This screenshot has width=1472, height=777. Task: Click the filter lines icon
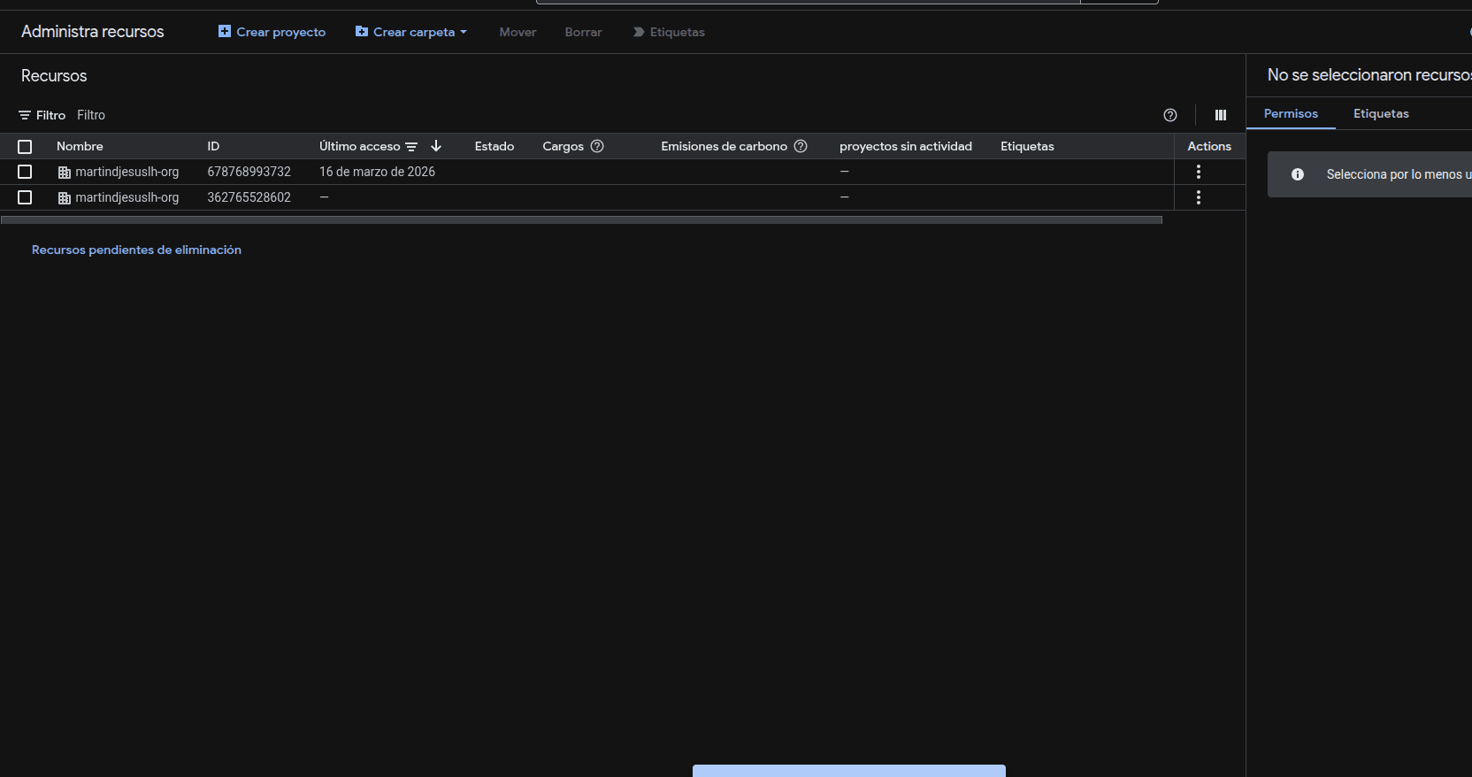point(25,115)
